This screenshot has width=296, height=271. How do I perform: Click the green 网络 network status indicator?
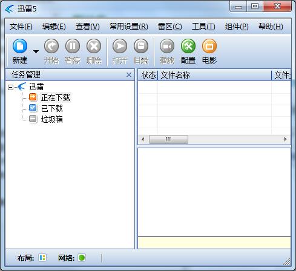coord(82,258)
